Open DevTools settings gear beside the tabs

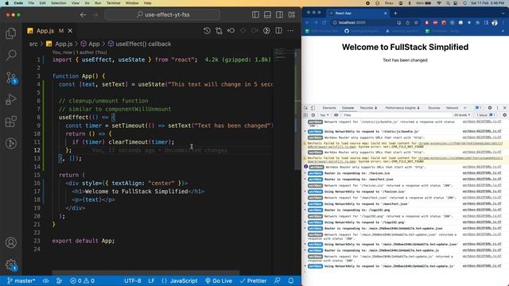point(490,108)
